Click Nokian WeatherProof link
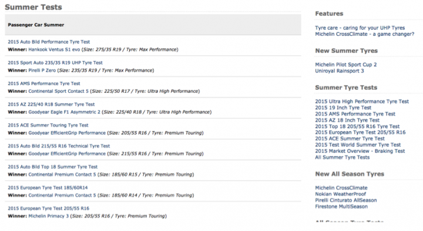 (x=340, y=194)
